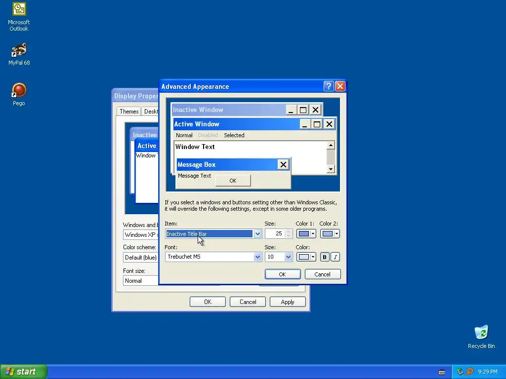506x379 pixels.
Task: Select the Recycle Bin icon
Action: (x=481, y=337)
